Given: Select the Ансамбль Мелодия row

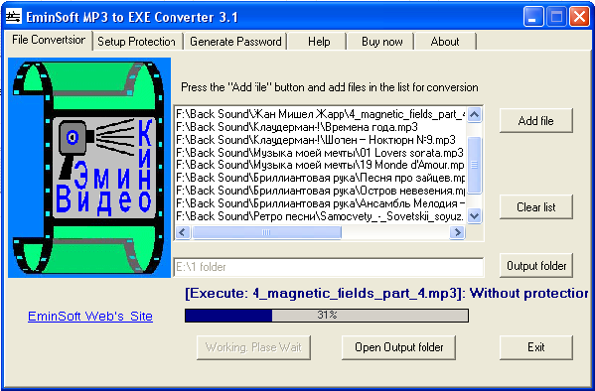Looking at the screenshot, I should point(320,203).
